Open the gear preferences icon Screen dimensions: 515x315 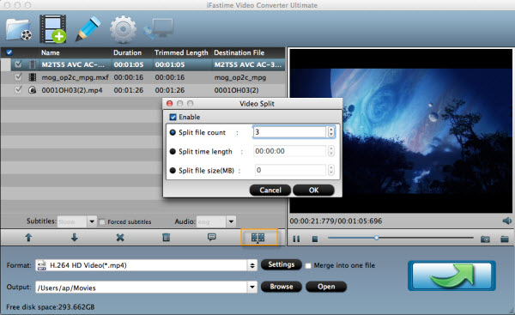(123, 29)
